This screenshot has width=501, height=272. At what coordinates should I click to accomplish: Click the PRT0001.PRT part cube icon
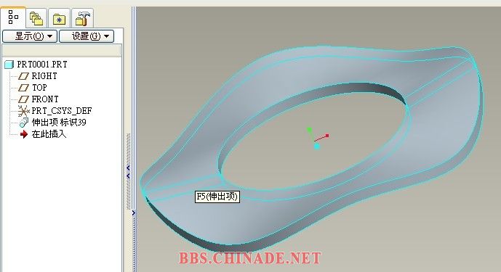click(9, 65)
